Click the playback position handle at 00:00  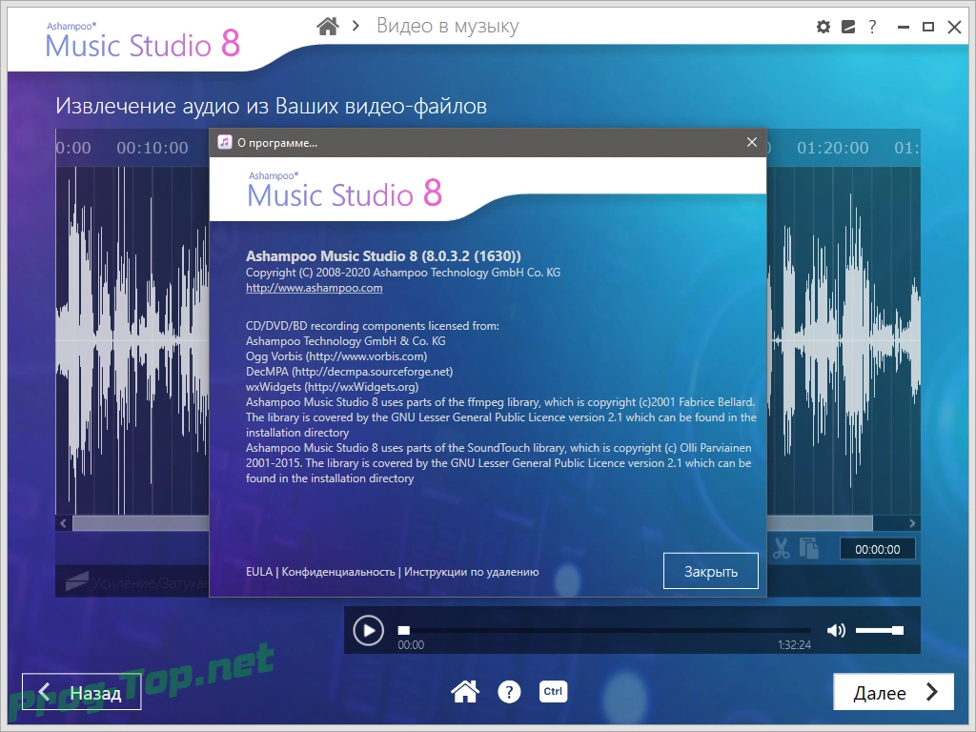(x=404, y=631)
